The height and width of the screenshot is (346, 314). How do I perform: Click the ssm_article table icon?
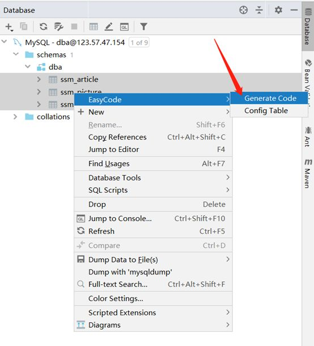click(53, 79)
